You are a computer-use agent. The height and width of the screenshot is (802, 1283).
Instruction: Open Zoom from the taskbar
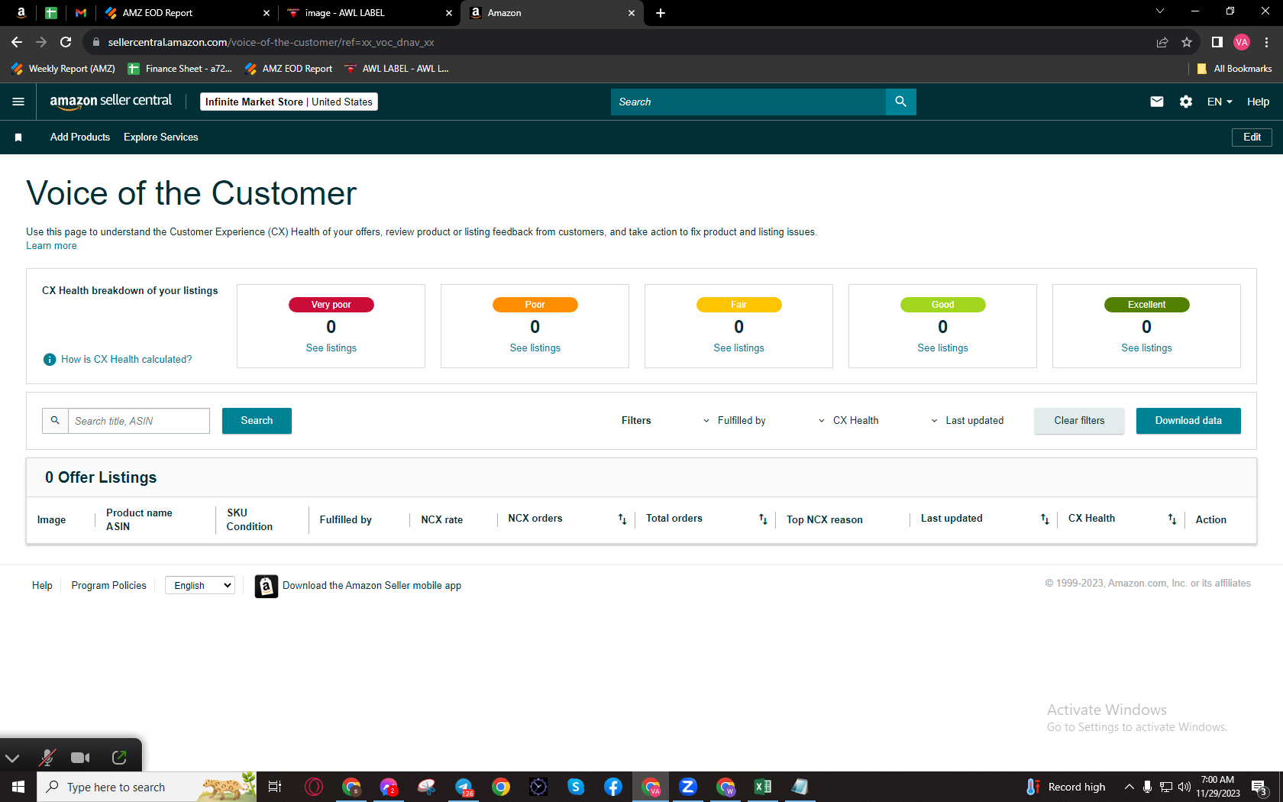688,787
